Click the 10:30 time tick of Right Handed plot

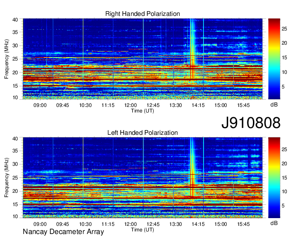[x=85, y=105]
